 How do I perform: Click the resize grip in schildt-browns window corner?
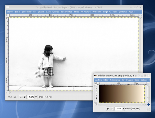pos(148,109)
